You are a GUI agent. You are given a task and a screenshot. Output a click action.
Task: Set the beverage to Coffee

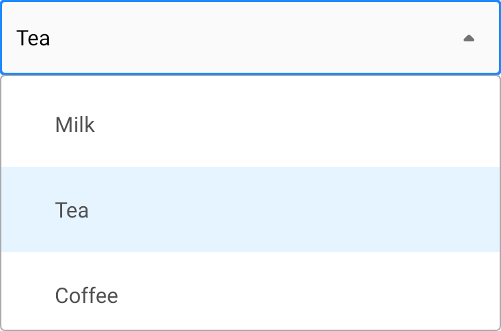[x=87, y=295]
